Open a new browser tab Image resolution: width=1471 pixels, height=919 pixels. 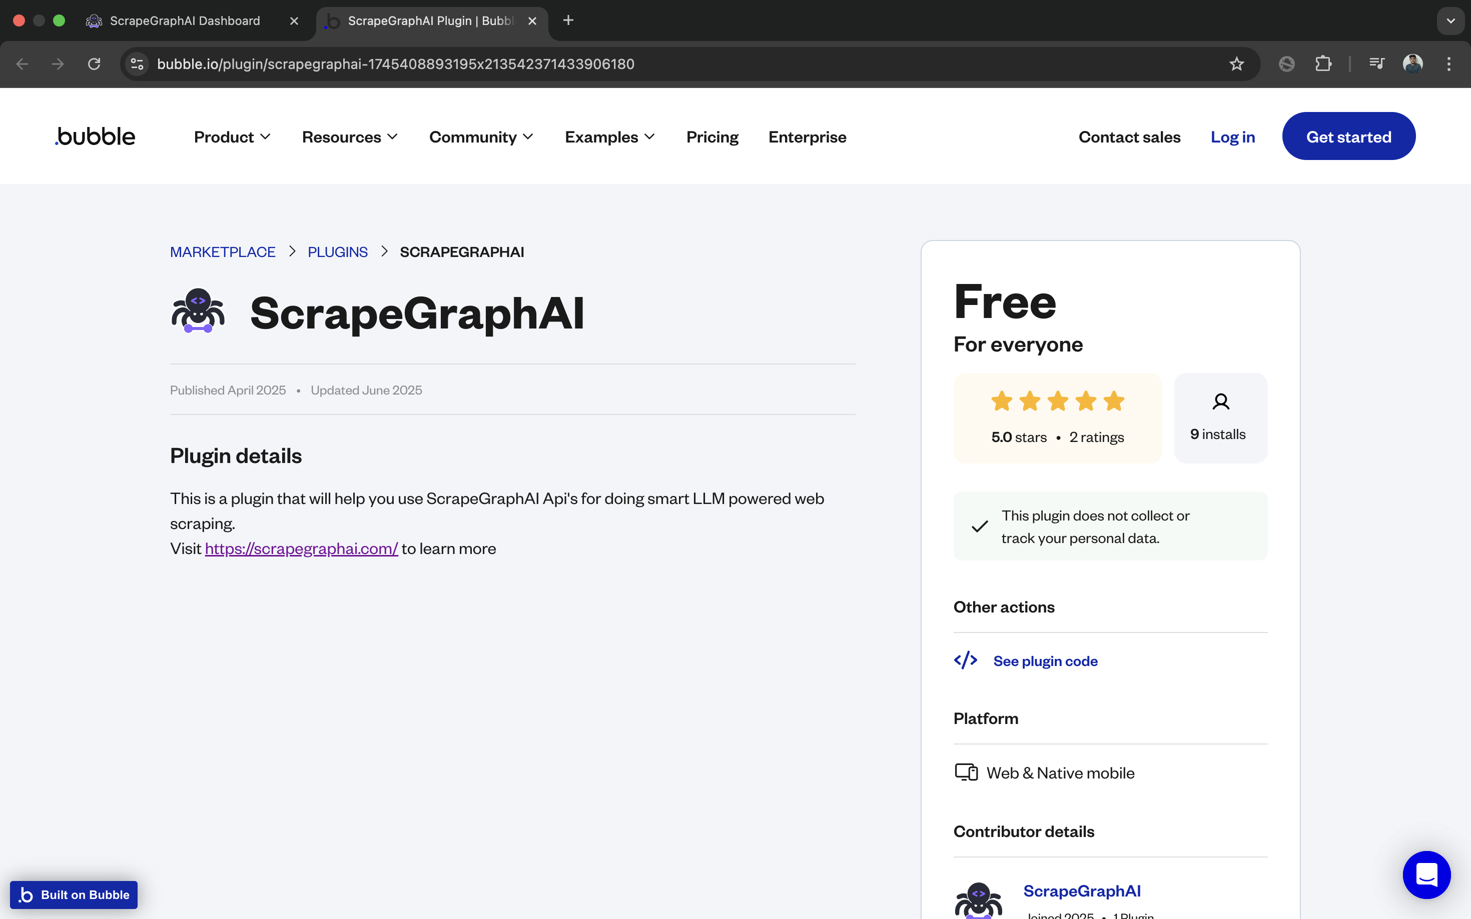568,20
